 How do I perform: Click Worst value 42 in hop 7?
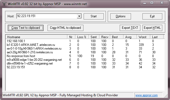click(140, 63)
